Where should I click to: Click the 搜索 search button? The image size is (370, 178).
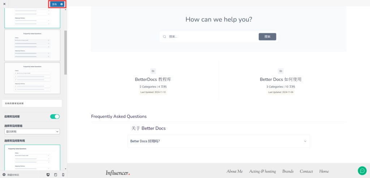pos(267,37)
